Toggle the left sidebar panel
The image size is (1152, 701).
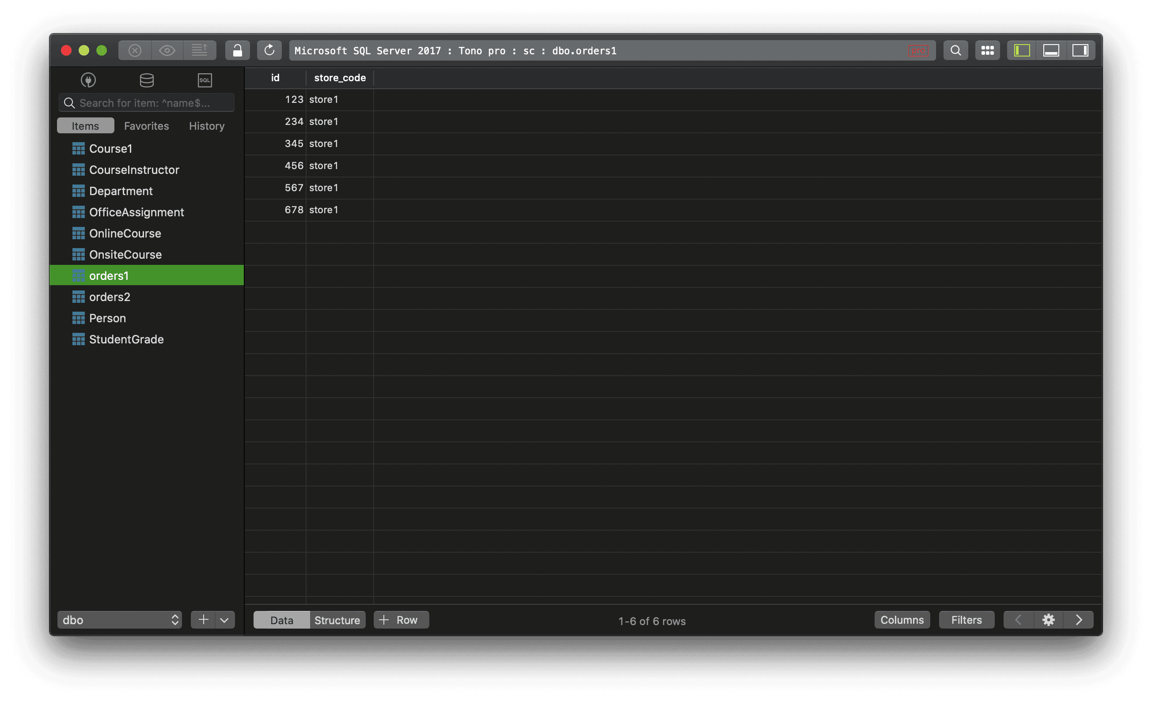click(x=1022, y=50)
